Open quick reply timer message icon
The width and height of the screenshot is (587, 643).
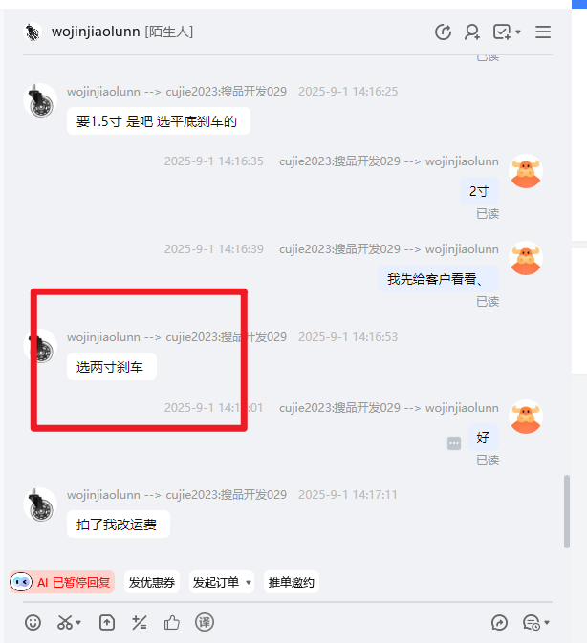[532, 623]
